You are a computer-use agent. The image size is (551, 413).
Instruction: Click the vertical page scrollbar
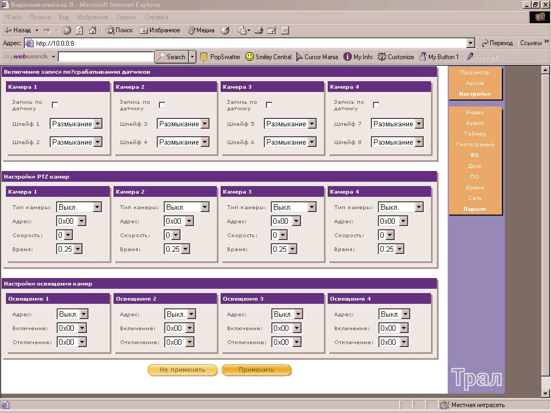546,215
